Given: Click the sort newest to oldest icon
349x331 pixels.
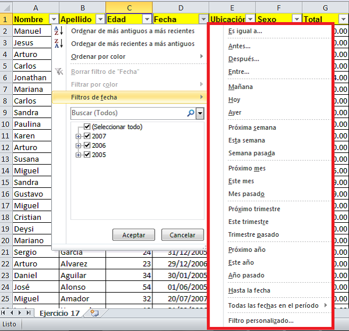Looking at the screenshot, I should [58, 44].
